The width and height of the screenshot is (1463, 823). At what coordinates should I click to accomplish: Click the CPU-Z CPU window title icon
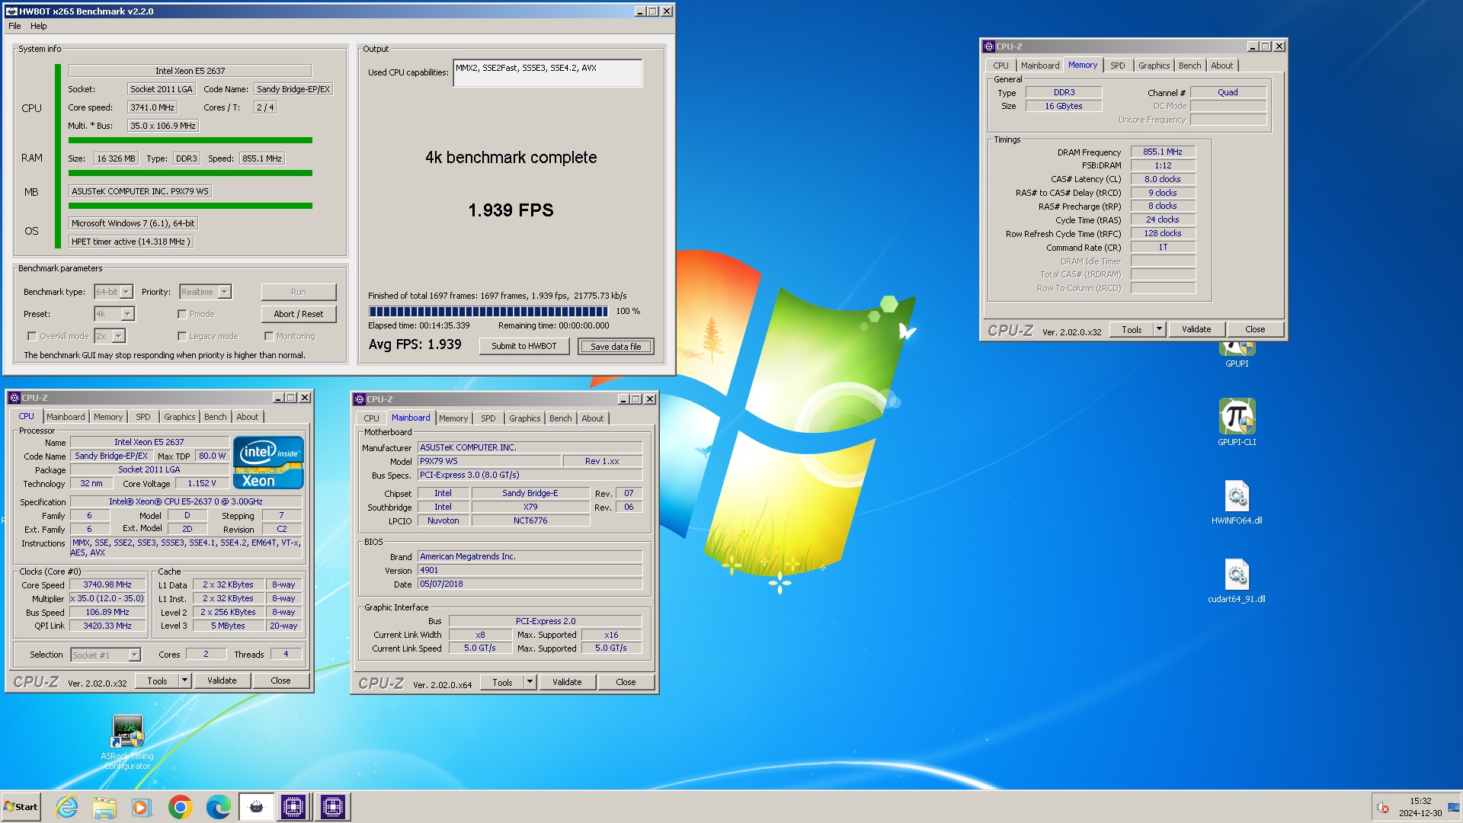pos(14,398)
